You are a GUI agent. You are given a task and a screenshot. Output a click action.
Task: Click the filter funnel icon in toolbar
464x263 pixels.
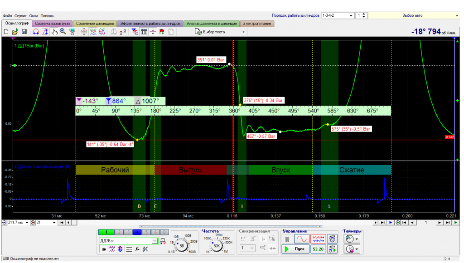135,32
